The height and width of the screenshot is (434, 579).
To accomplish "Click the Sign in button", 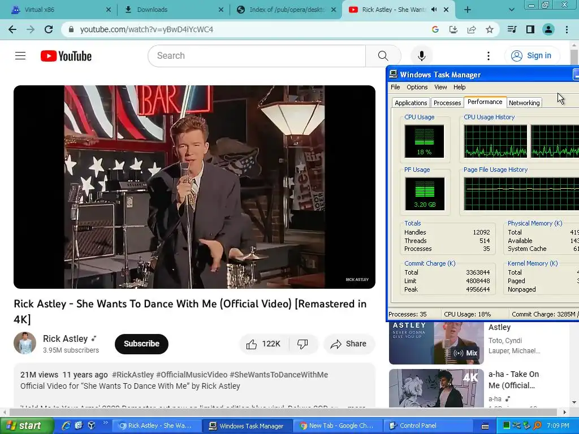I will [x=532, y=56].
